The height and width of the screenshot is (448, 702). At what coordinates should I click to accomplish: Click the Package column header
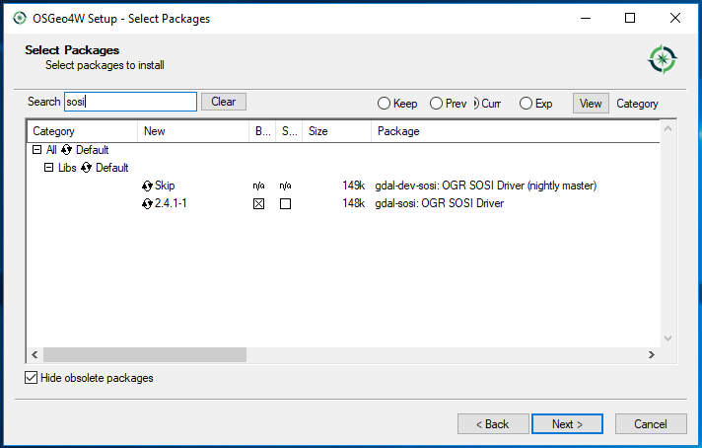(x=516, y=131)
